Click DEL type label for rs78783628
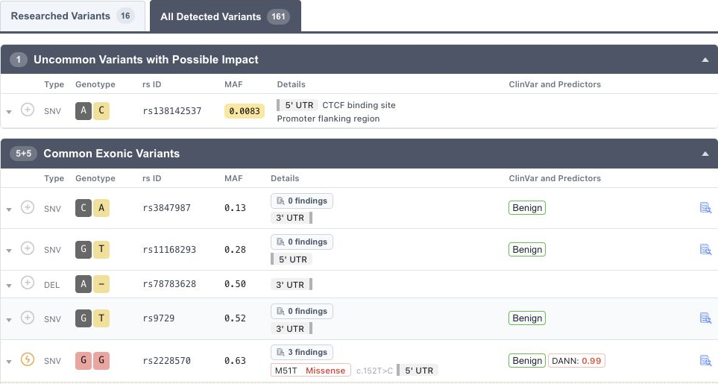Viewport: 718px width, 384px height. pos(51,285)
